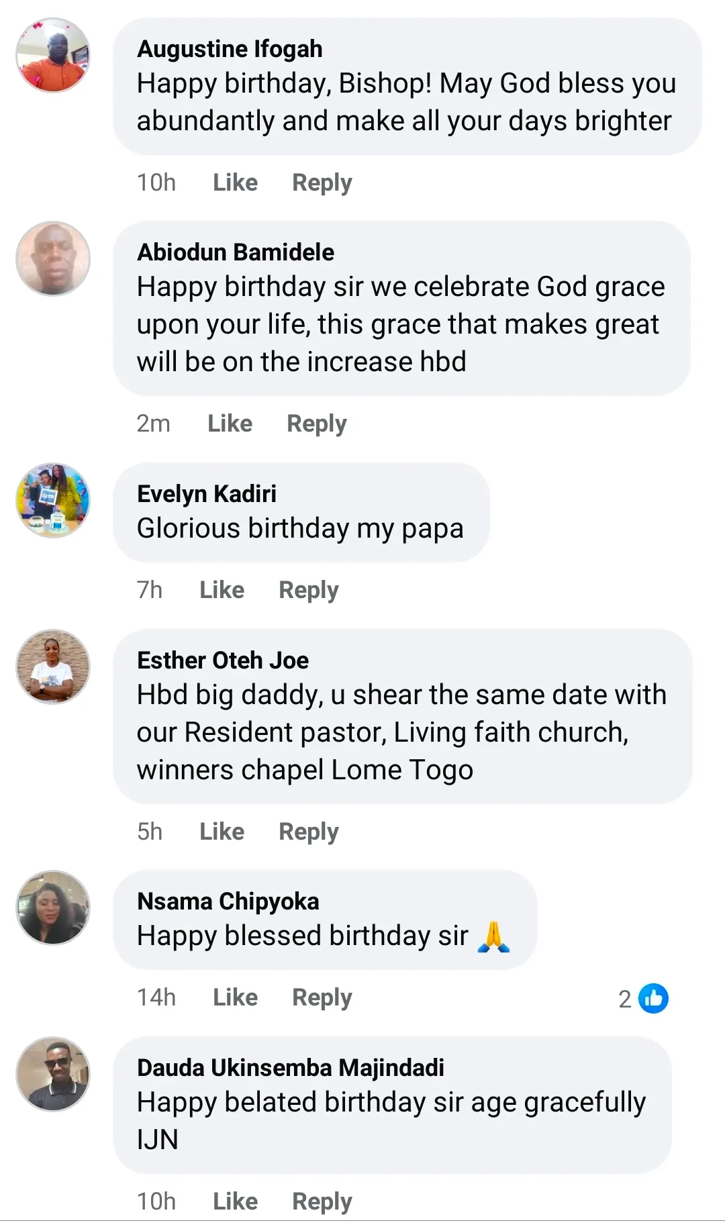Open Nsama Chipyoka's profile picture
The height and width of the screenshot is (1229, 725).
pos(53,907)
